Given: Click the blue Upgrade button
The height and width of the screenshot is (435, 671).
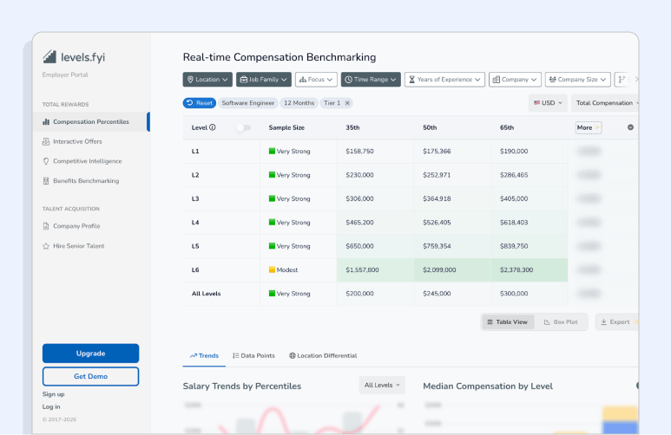Looking at the screenshot, I should coord(90,354).
